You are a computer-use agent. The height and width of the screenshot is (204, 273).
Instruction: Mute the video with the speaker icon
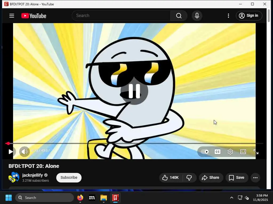[x=24, y=152]
